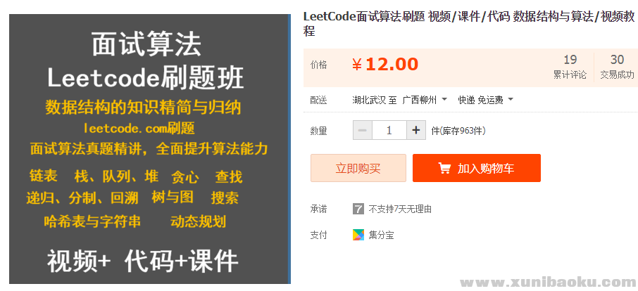
Task: Click the plus quantity button
Action: coord(416,130)
